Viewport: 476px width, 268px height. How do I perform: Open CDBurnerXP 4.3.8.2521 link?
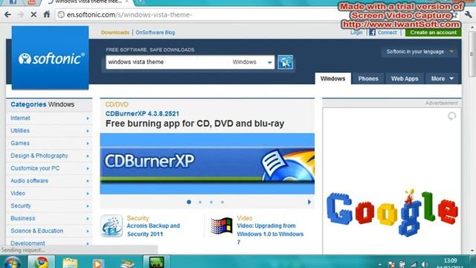(x=142, y=114)
